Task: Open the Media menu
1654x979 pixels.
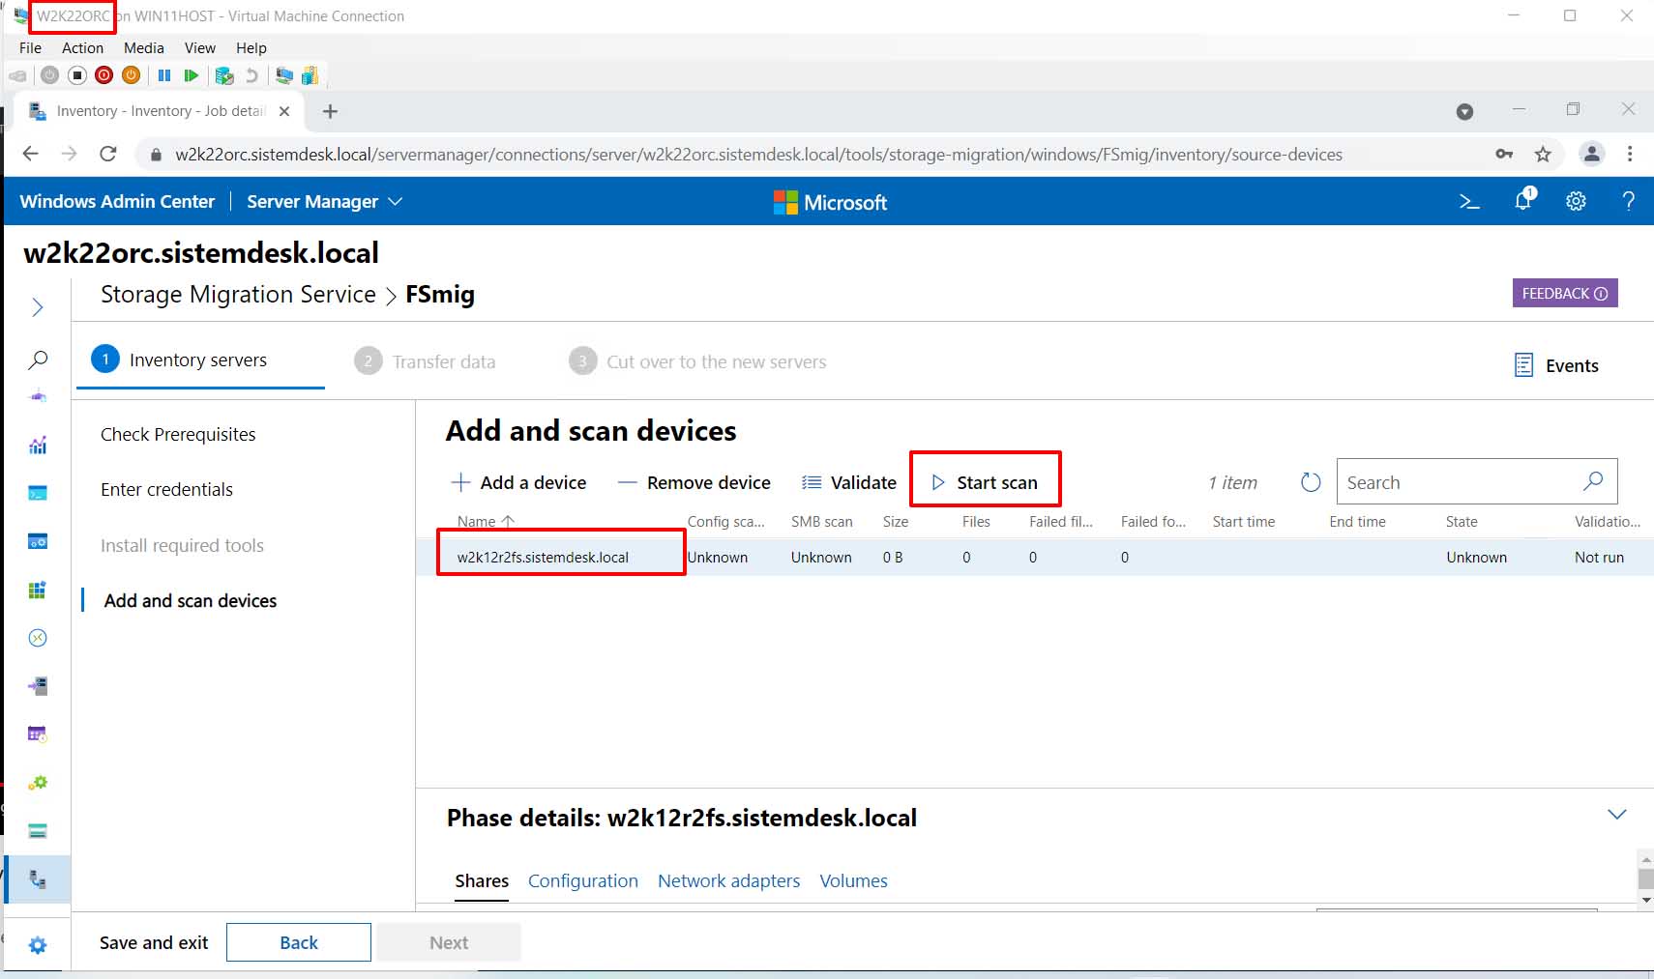Action: coord(144,47)
